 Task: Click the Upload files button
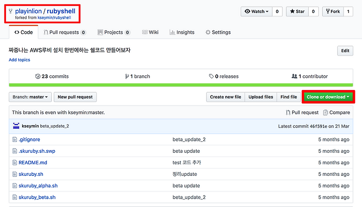[261, 97]
